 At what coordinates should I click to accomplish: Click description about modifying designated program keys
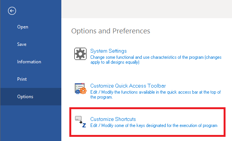click(x=154, y=125)
